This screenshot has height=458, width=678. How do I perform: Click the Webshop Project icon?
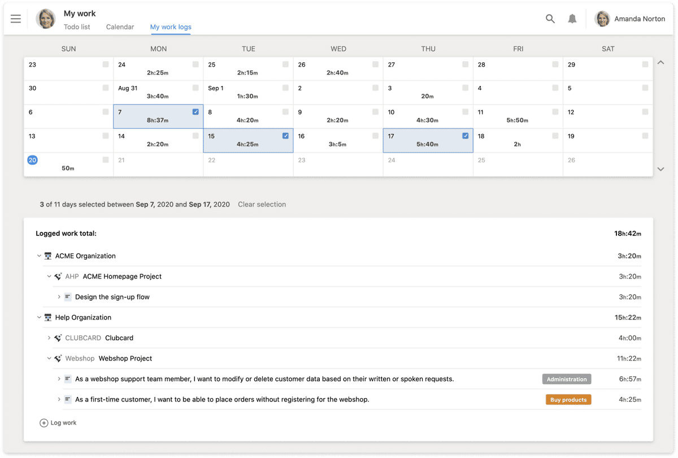(58, 358)
